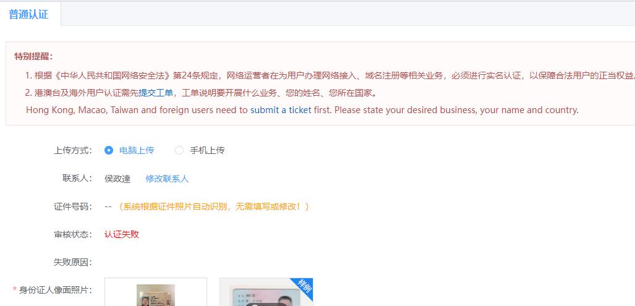Select the contact name 侯政達

point(117,179)
